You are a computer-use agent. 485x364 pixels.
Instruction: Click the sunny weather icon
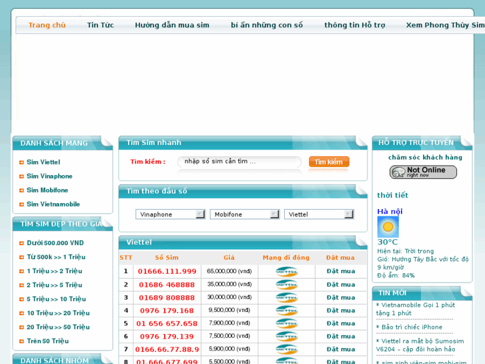(388, 227)
